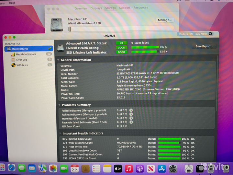Switch to Resources tab in About This Mac
The image size is (233, 175).
click(x=140, y=7)
